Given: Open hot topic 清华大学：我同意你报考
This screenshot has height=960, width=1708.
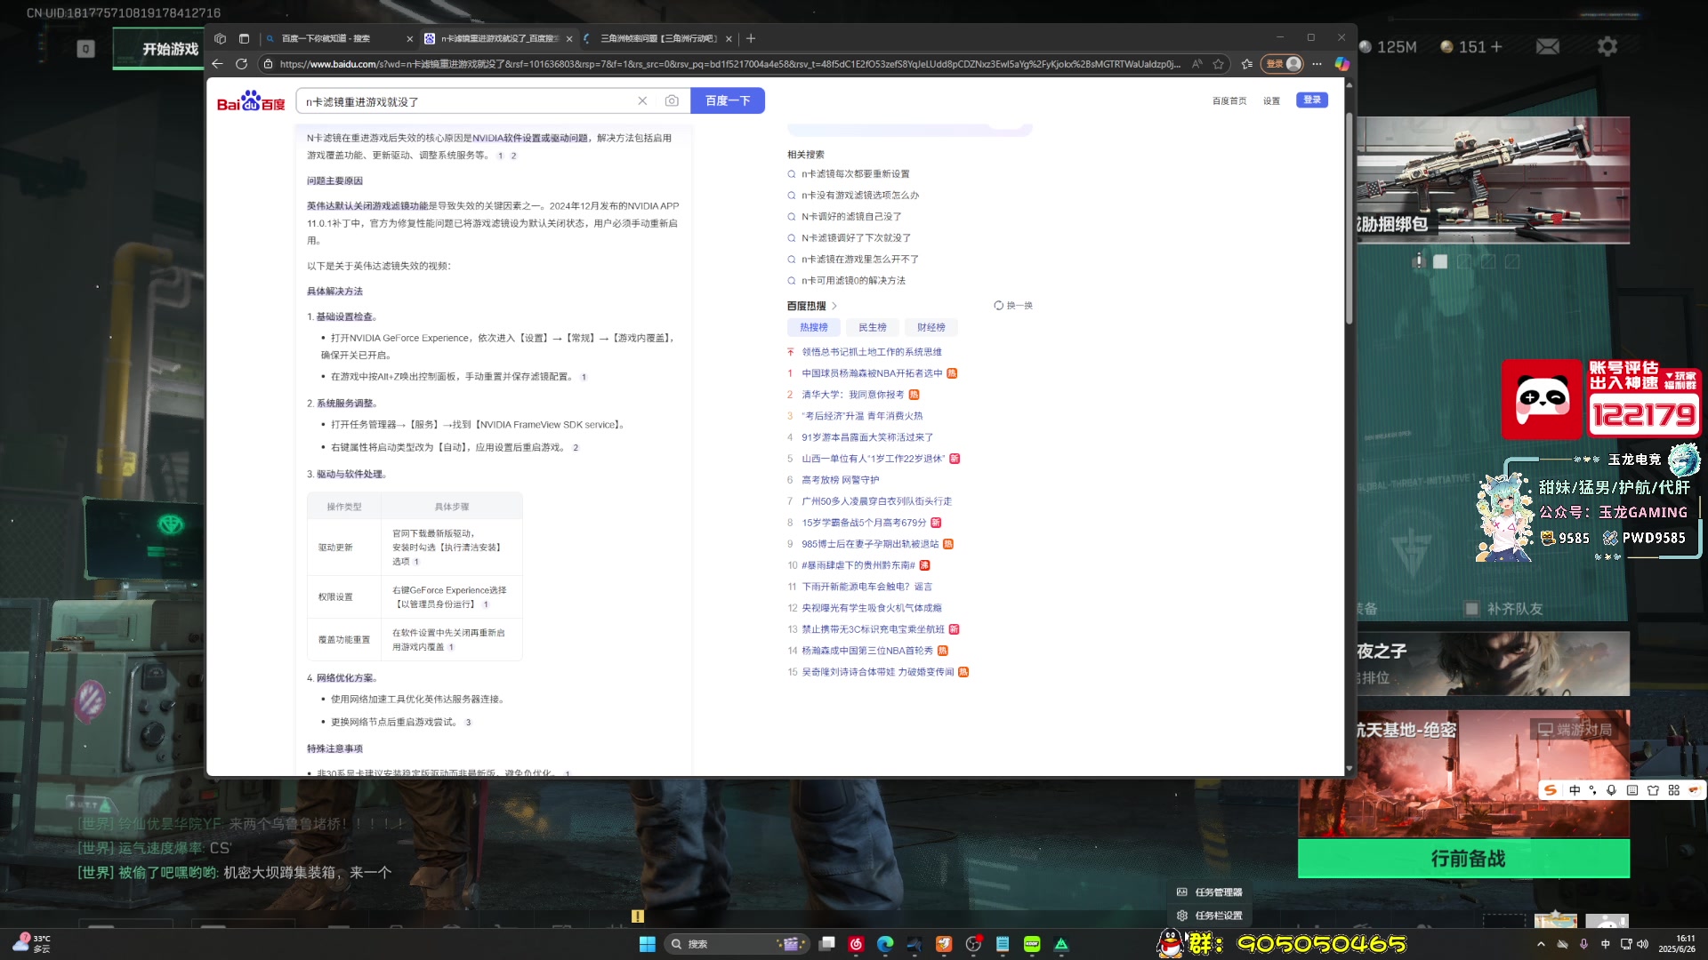Looking at the screenshot, I should tap(852, 395).
